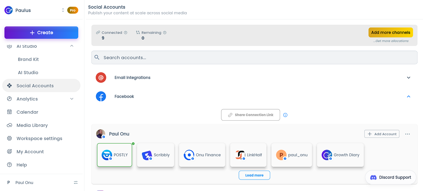Collapse the Facebook section chevron
The image size is (423, 191).
coord(409,96)
